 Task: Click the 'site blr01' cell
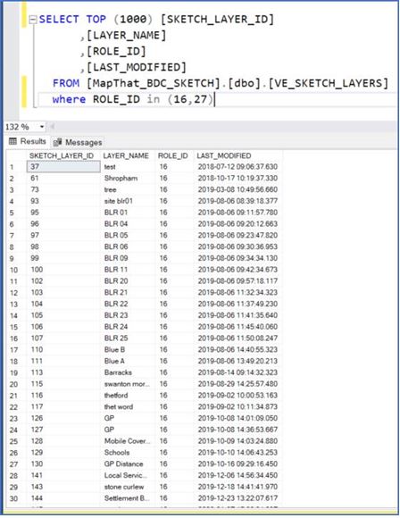pyautogui.click(x=128, y=201)
